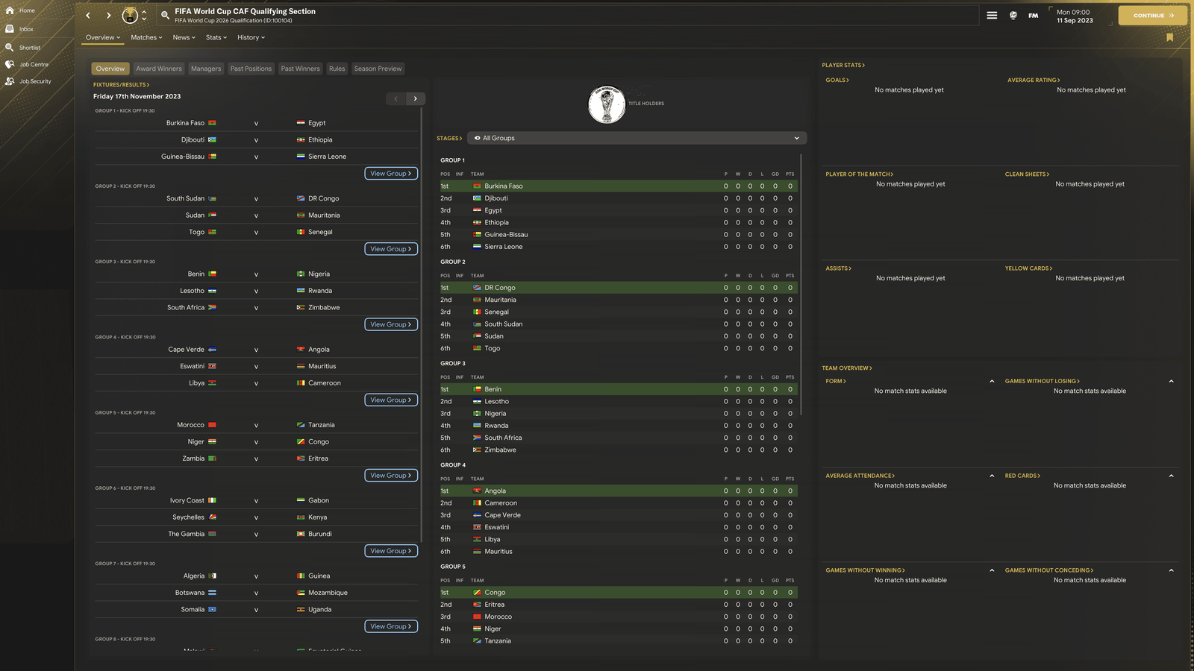The width and height of the screenshot is (1194, 671).
Task: Expand the Stats menu
Action: pyautogui.click(x=216, y=37)
